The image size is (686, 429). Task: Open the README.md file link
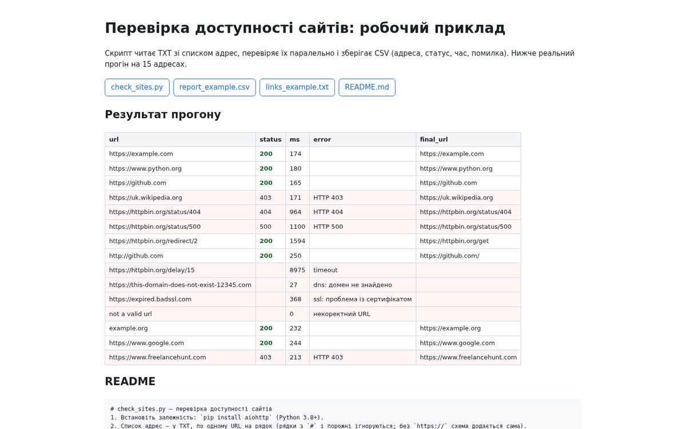pos(367,88)
